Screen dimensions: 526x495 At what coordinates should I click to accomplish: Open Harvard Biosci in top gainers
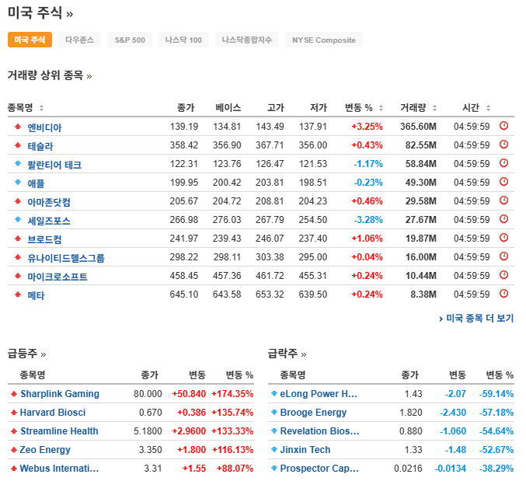pyautogui.click(x=53, y=413)
